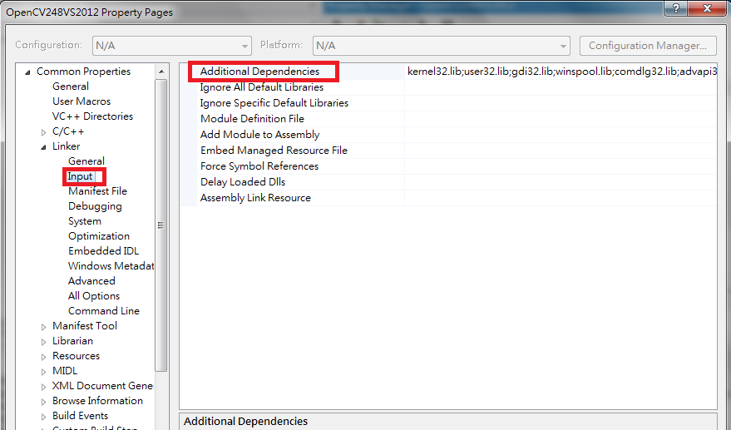
Task: Expand the XML Document Generator node
Action: (44, 387)
